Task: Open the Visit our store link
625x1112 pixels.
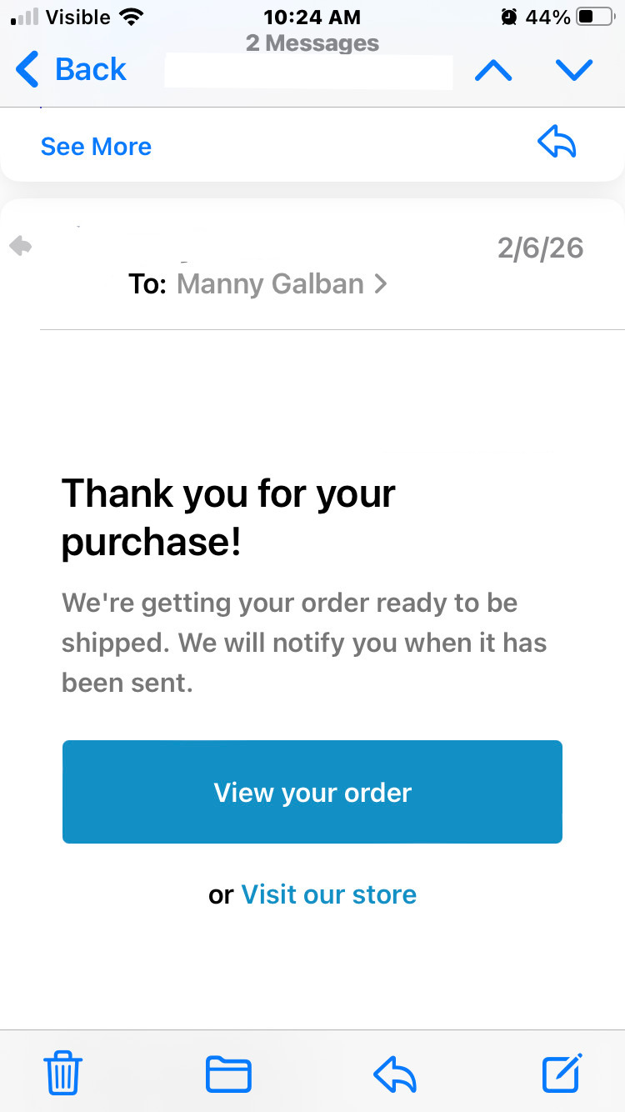Action: (328, 894)
